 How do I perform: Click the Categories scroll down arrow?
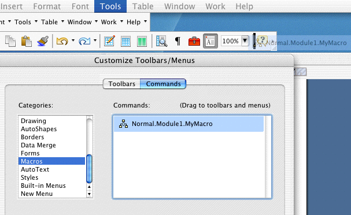(89, 194)
